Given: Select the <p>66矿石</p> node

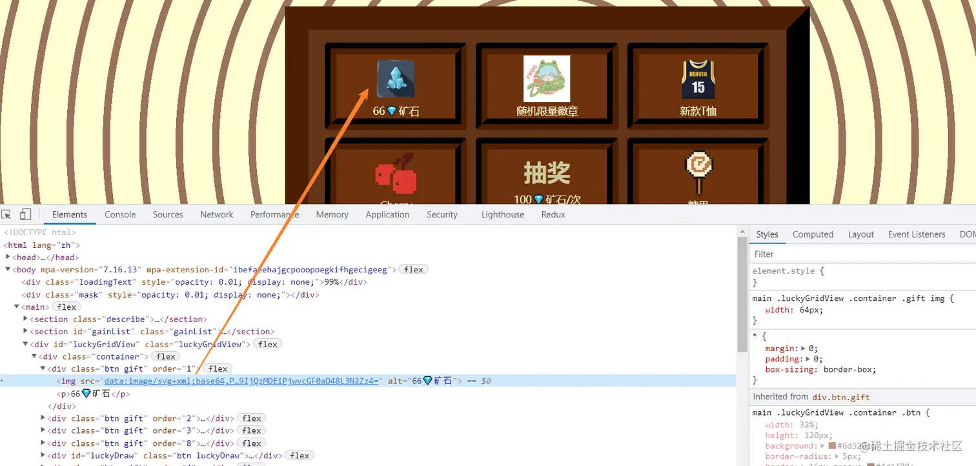Looking at the screenshot, I should (94, 394).
